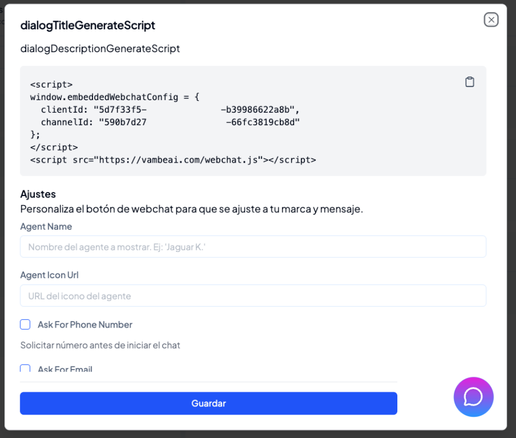Click the vambeai.com webchat.js script line
516x438 pixels.
click(173, 160)
